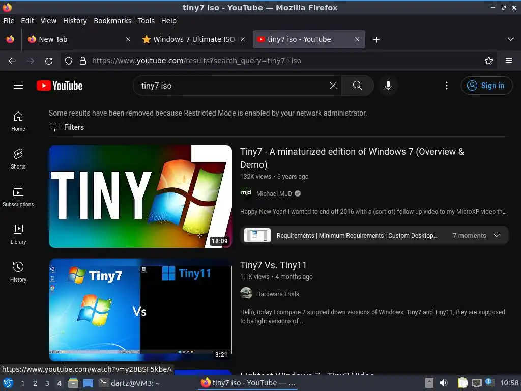Go back with Firefox back arrow

coord(12,61)
